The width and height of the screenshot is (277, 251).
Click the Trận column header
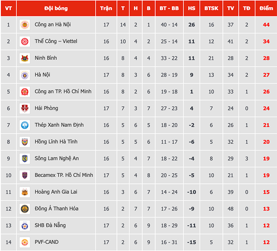coord(106,9)
